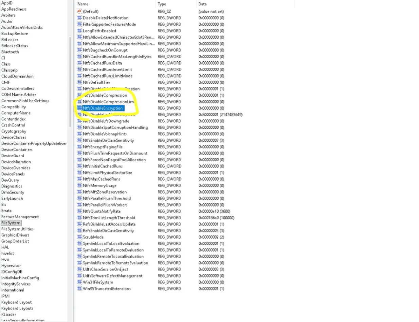This screenshot has width=419, height=322.
Task: Open the Keyboard Layout key
Action: pyautogui.click(x=16, y=302)
